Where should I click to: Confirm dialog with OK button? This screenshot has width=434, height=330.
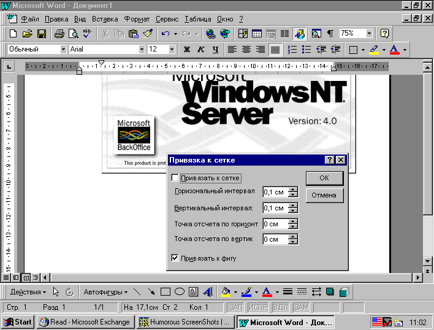pos(324,178)
